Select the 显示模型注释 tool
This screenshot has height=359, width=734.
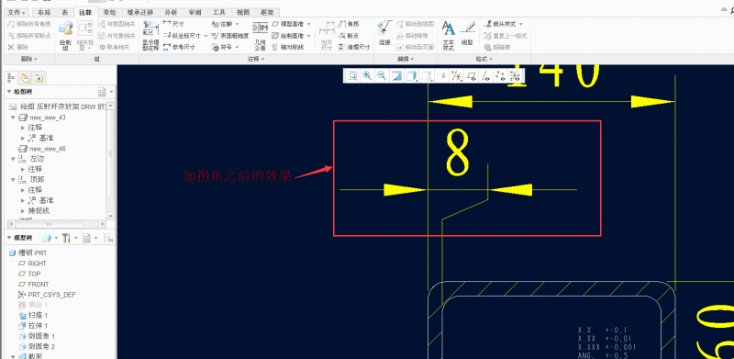pos(150,36)
